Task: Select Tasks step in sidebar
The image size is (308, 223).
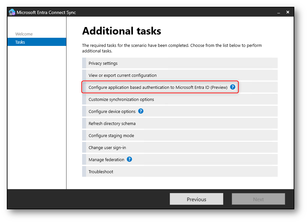Action: coord(37,42)
